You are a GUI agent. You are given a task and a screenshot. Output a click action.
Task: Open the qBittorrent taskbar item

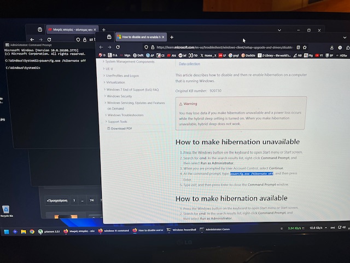[48, 231]
